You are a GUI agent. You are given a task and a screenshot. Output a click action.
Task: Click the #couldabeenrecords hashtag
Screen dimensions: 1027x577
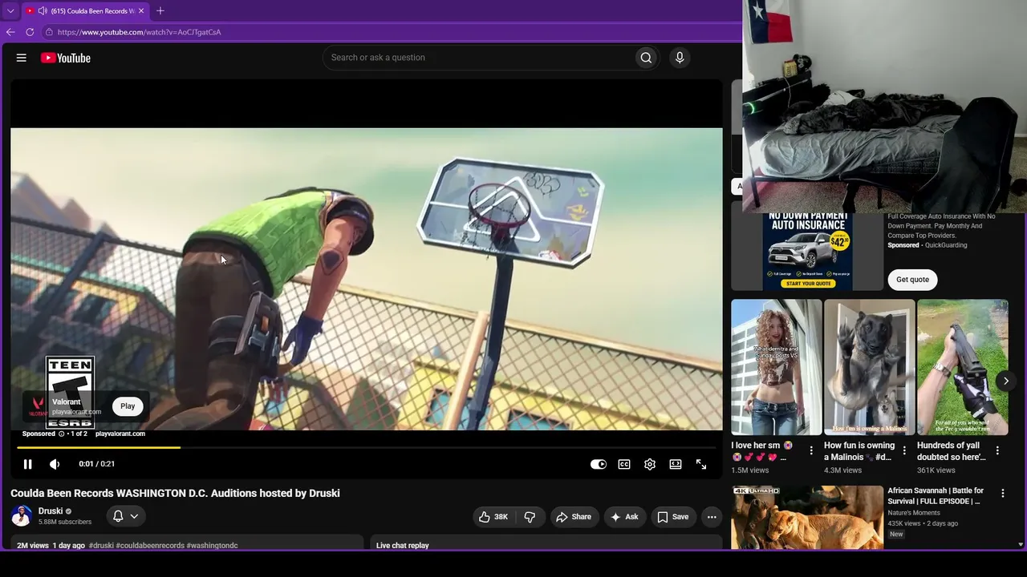pos(150,546)
